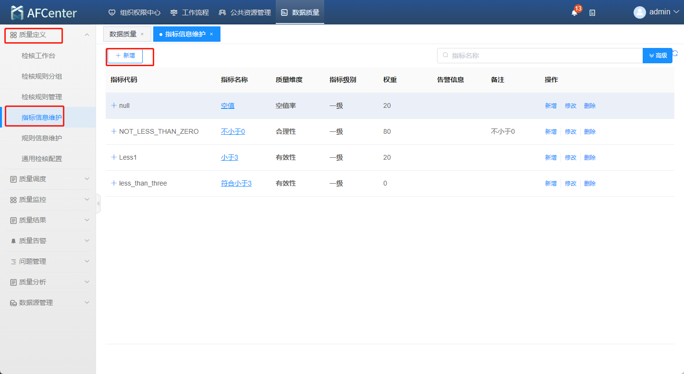The width and height of the screenshot is (684, 374).
Task: Click 删除 for the Less1 row
Action: click(590, 157)
